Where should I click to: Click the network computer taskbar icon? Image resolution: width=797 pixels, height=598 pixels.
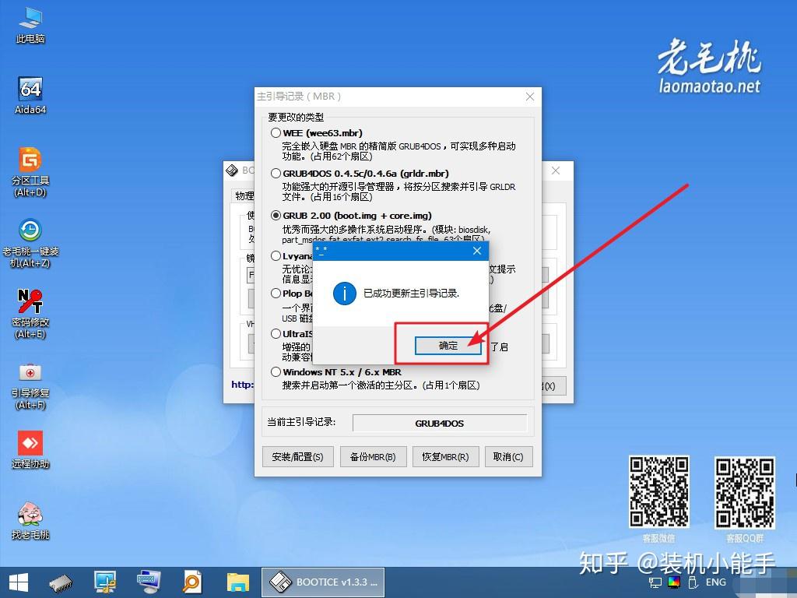coord(105,582)
